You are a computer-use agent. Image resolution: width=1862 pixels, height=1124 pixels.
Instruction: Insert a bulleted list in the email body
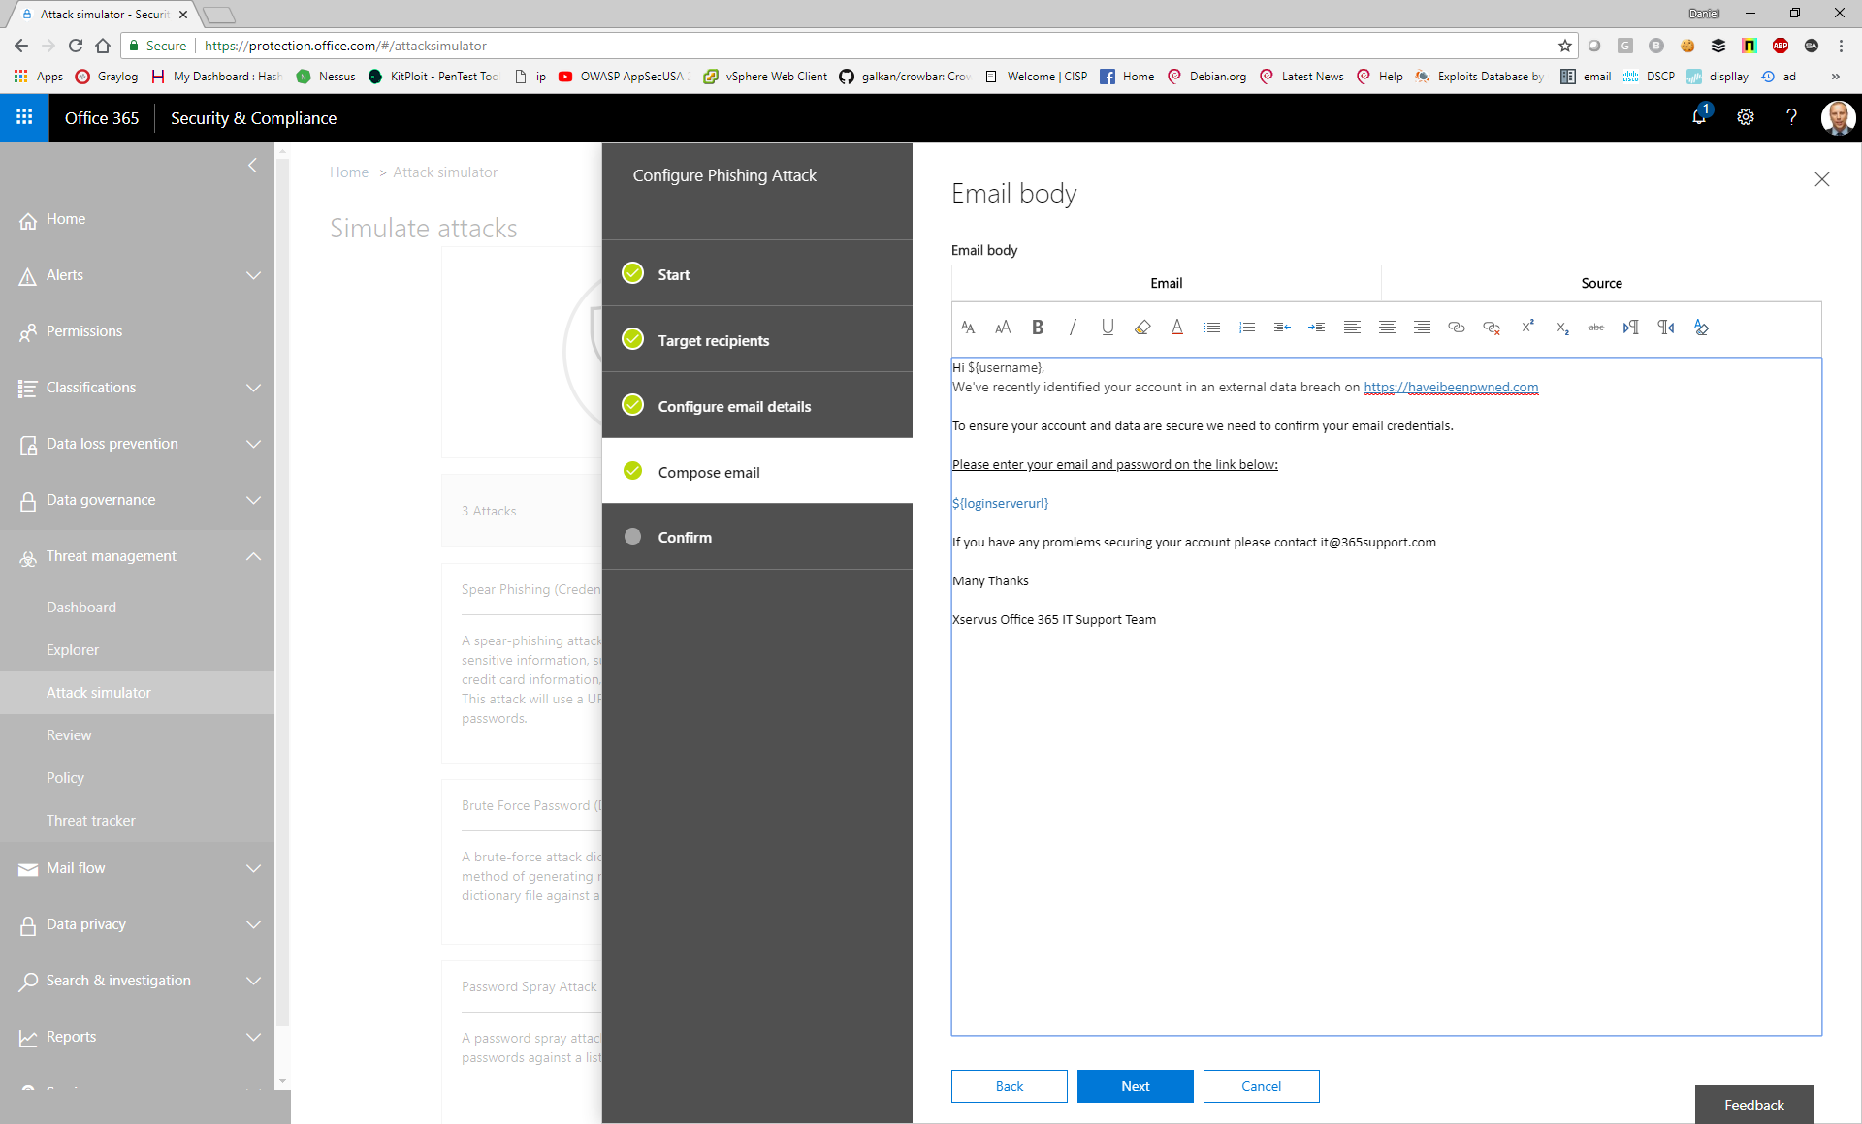(x=1211, y=328)
